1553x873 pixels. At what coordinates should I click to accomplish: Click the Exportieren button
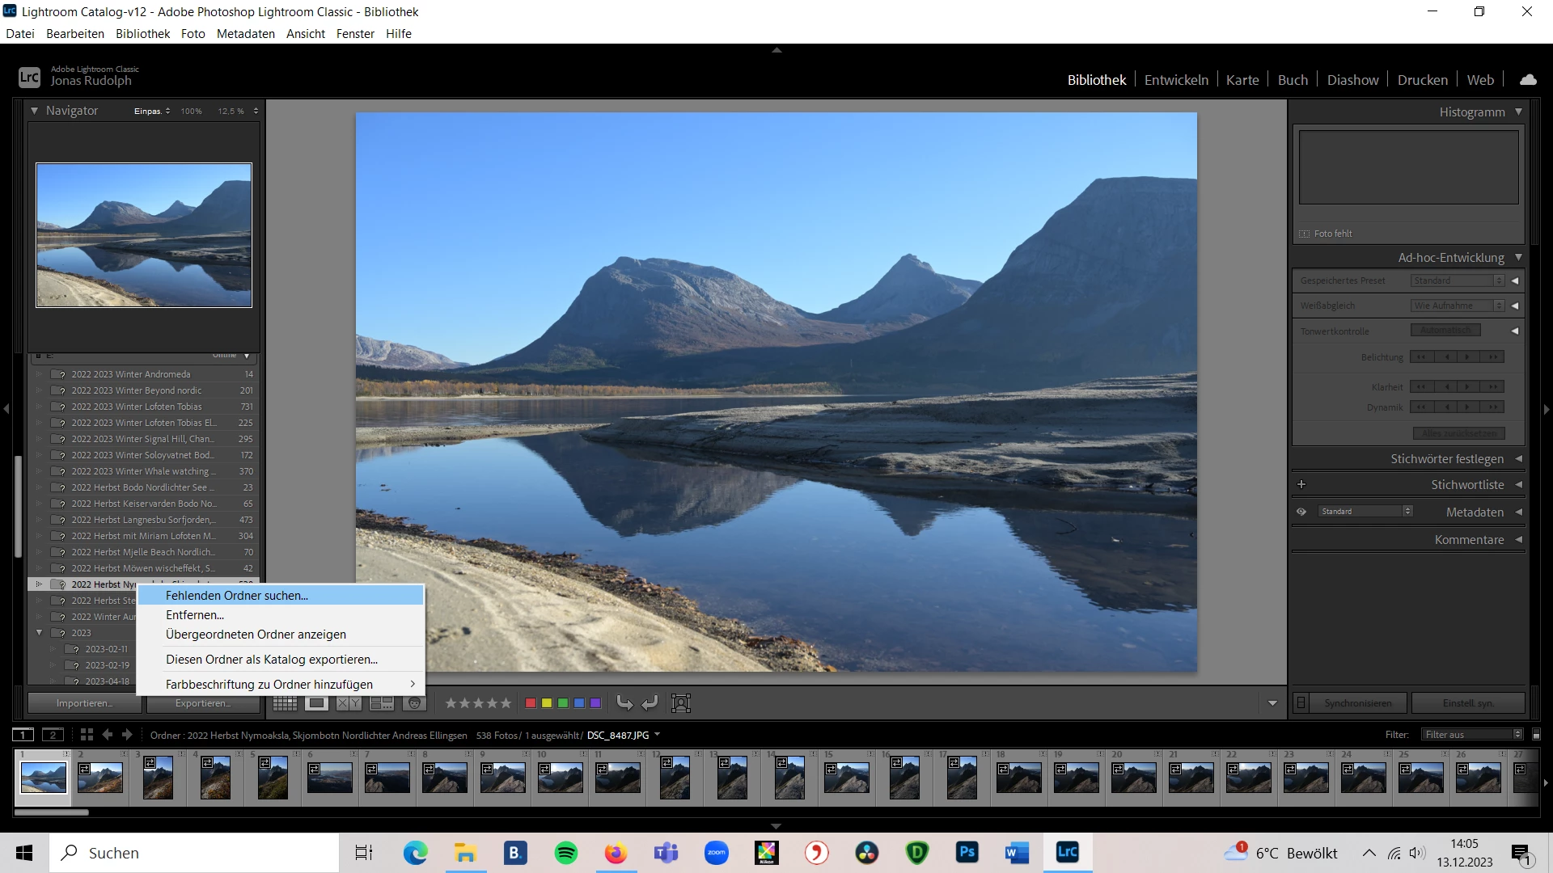click(203, 703)
